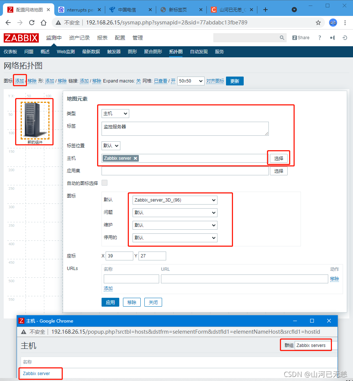The height and width of the screenshot is (381, 353).
Task: Open Chrome three-dot menu
Action: [345, 23]
